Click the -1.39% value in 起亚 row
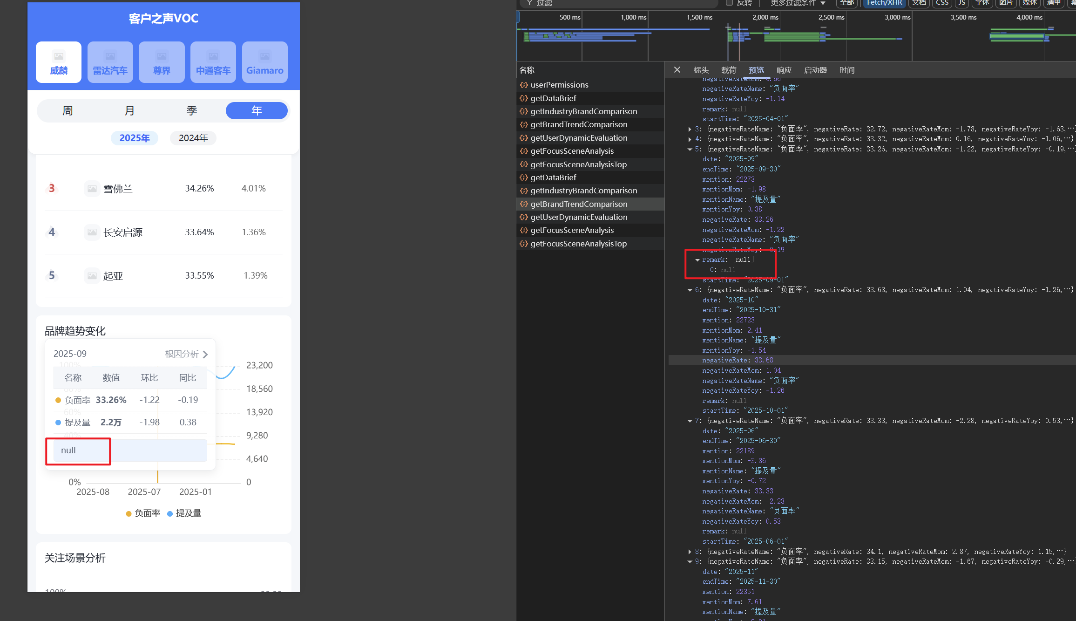 pyautogui.click(x=253, y=276)
